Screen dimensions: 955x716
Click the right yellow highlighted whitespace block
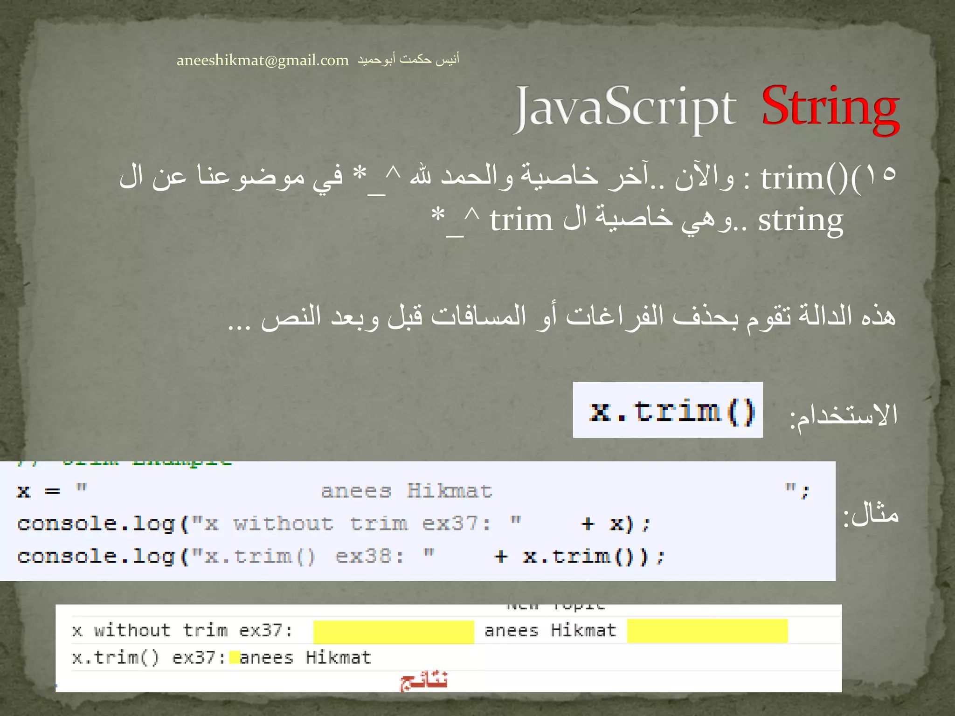tap(707, 631)
